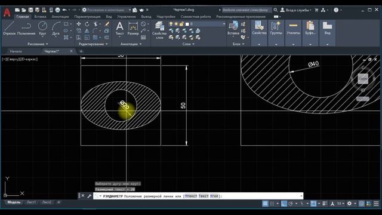Toggle lineweight display in status bar
The image size is (382, 215).
[325, 204]
